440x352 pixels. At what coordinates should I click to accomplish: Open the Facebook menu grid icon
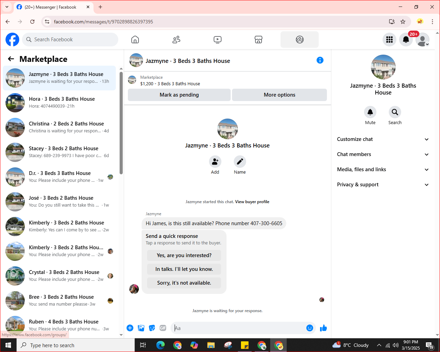(x=389, y=40)
